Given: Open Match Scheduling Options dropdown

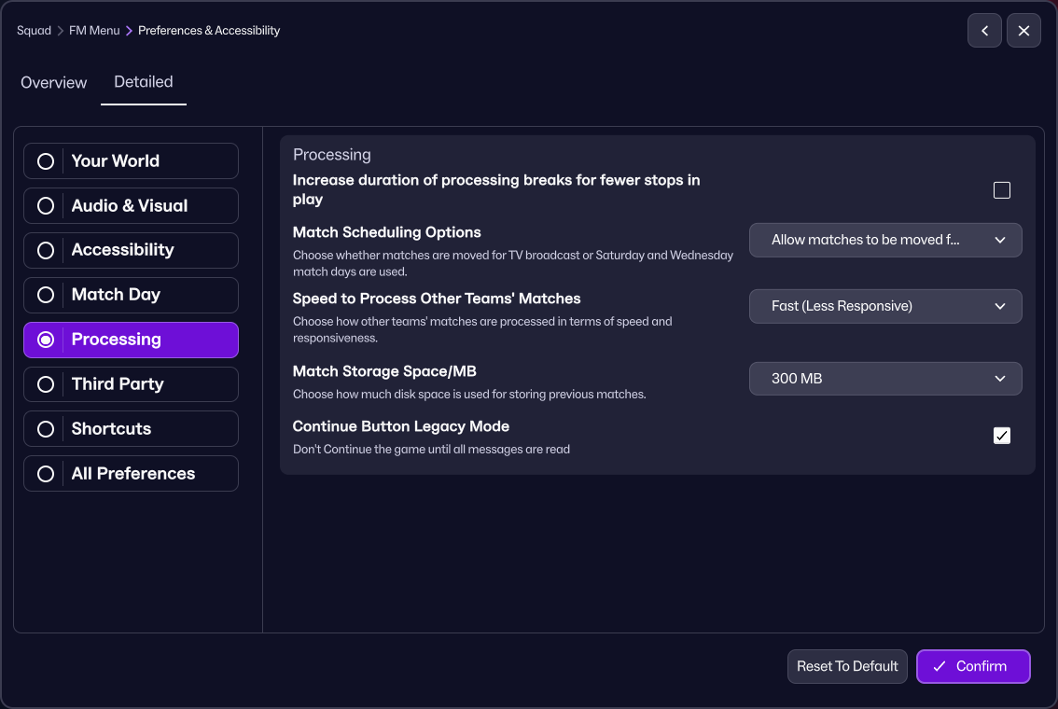Looking at the screenshot, I should [884, 240].
